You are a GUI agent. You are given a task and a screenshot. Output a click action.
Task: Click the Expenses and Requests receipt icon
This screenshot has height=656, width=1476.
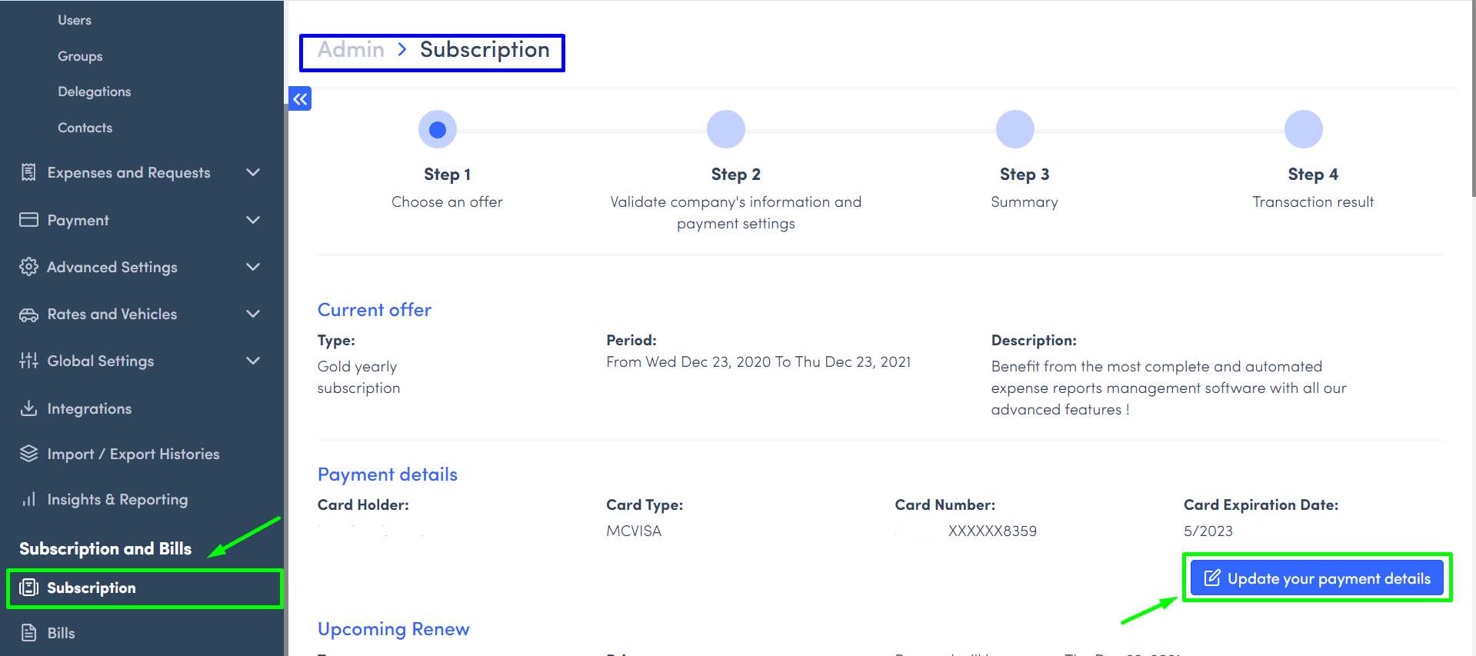pyautogui.click(x=28, y=172)
